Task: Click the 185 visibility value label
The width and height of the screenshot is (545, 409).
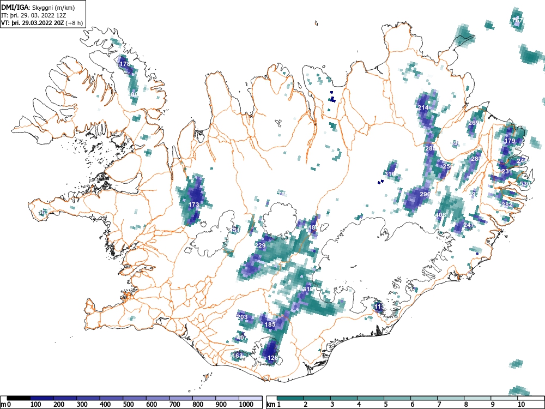Action: 270,324
